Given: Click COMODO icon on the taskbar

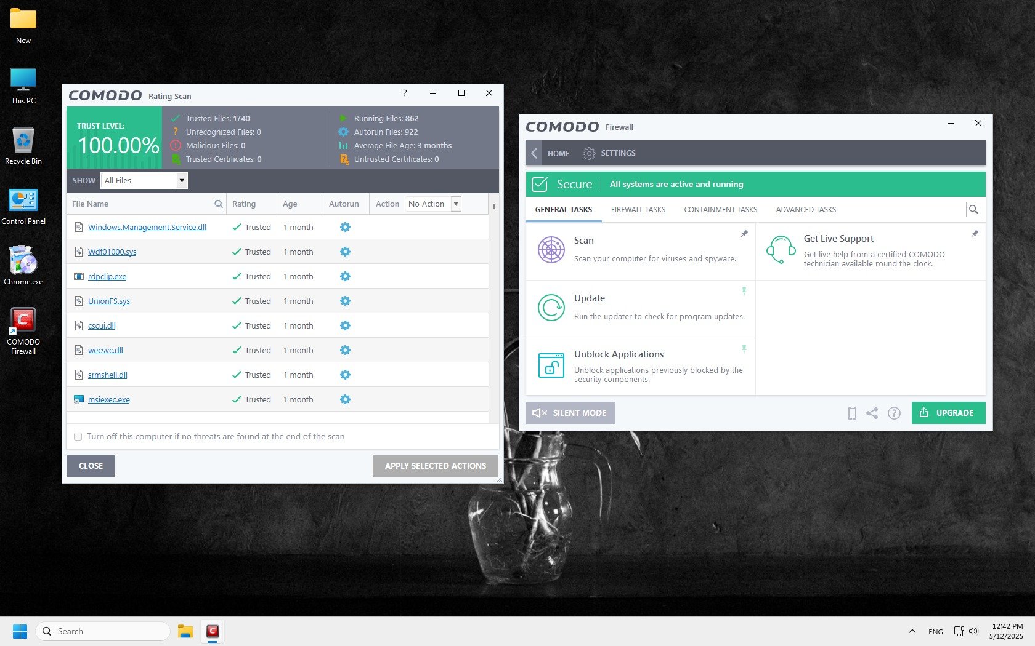Looking at the screenshot, I should tap(213, 631).
